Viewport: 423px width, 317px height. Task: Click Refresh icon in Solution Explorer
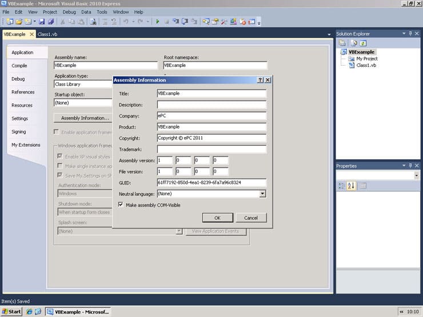[x=362, y=43]
